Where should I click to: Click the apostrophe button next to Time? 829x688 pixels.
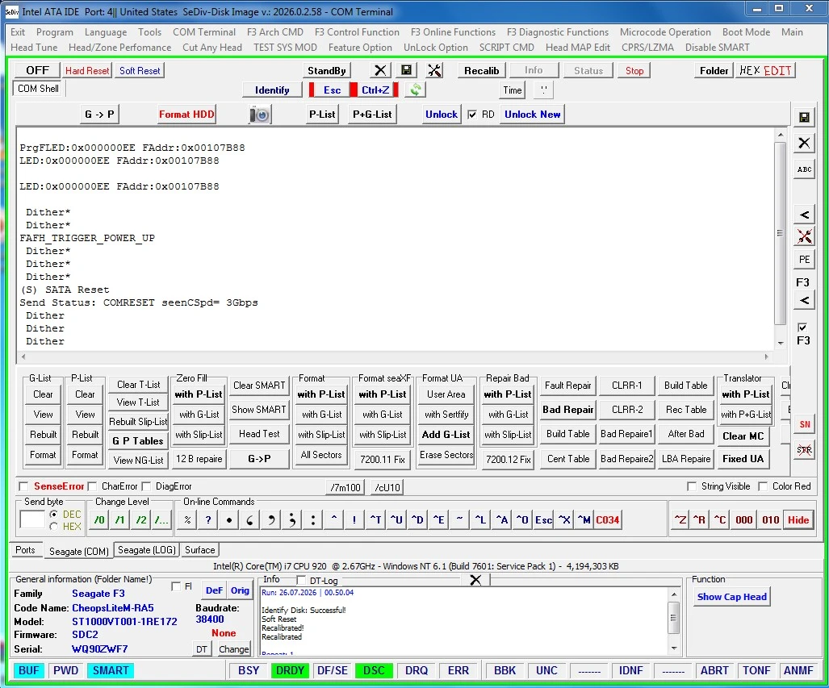pyautogui.click(x=543, y=90)
